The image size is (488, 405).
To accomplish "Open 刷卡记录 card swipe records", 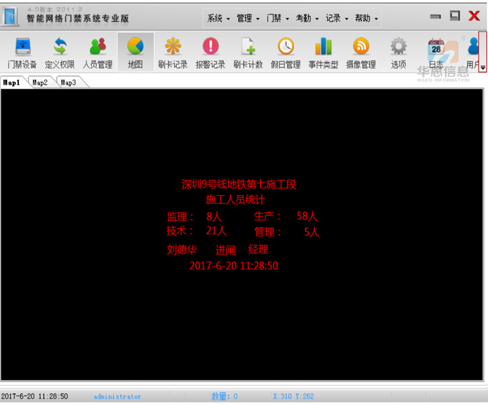I will point(173,52).
